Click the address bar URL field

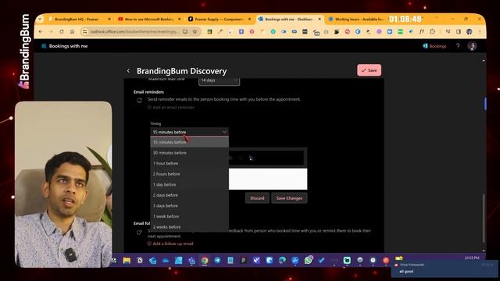pos(134,31)
